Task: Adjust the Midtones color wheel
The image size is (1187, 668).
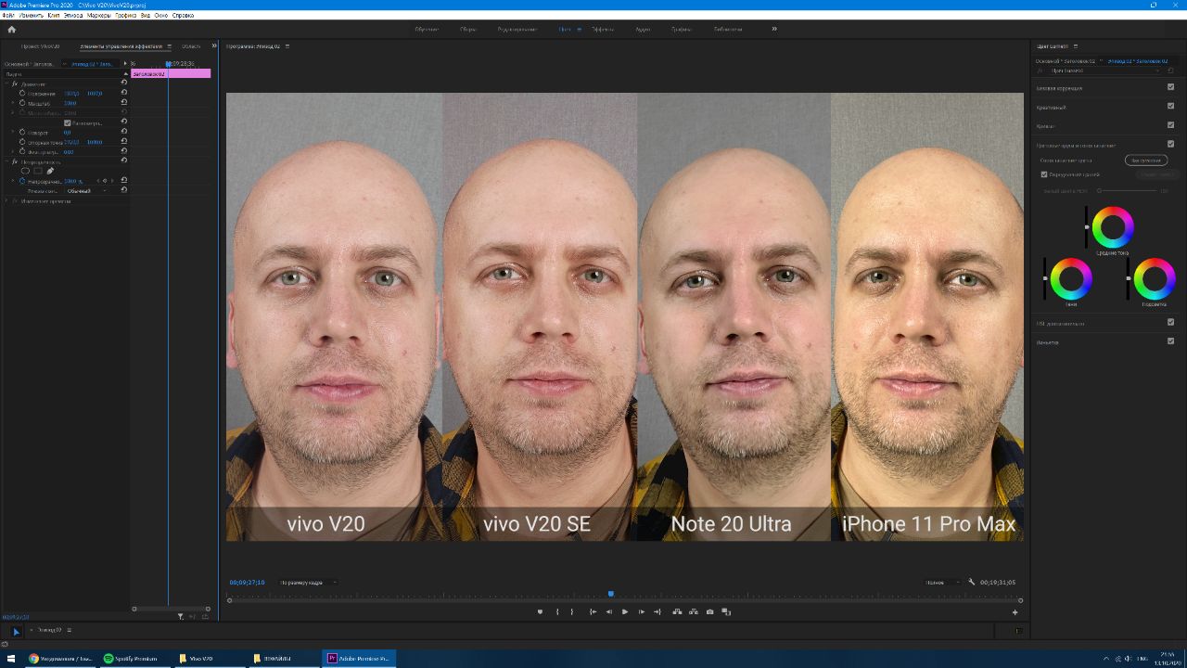Action: click(1113, 226)
